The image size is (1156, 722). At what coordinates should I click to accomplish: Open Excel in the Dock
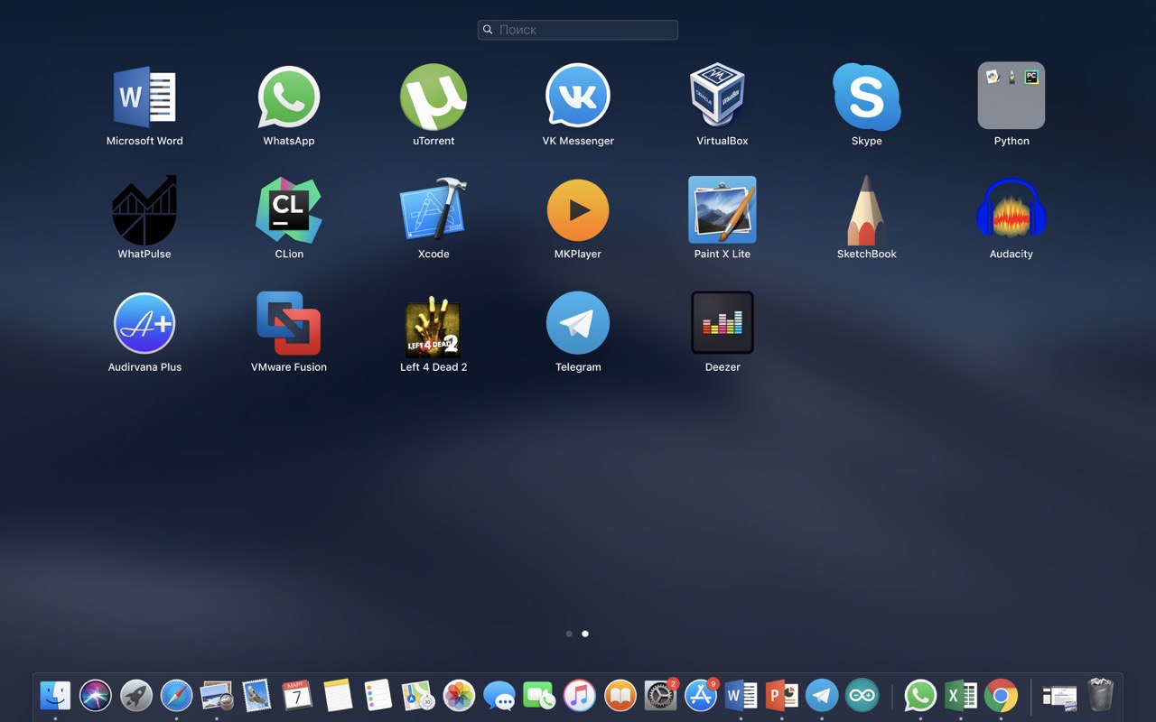click(961, 695)
